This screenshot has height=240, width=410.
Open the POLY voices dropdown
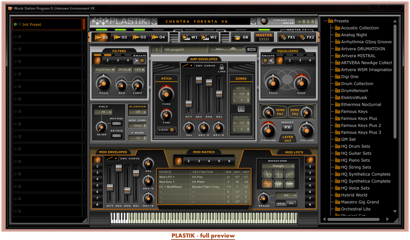103,112
